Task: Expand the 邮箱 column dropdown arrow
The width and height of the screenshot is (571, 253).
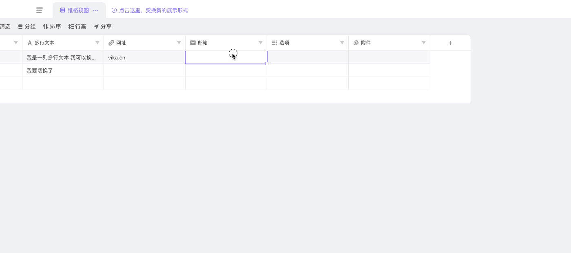Action: click(x=261, y=43)
